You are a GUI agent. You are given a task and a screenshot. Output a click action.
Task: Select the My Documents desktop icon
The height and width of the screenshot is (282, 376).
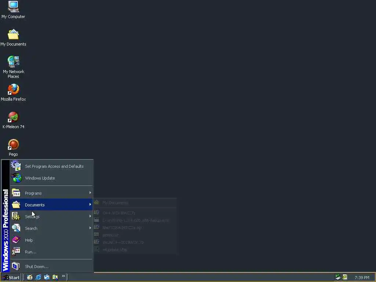(x=13, y=37)
